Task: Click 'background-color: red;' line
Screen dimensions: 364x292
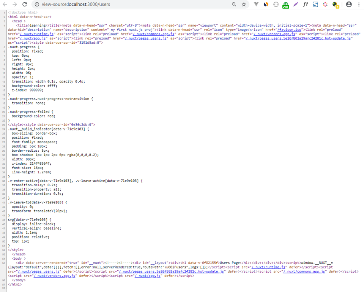Action: point(33,116)
